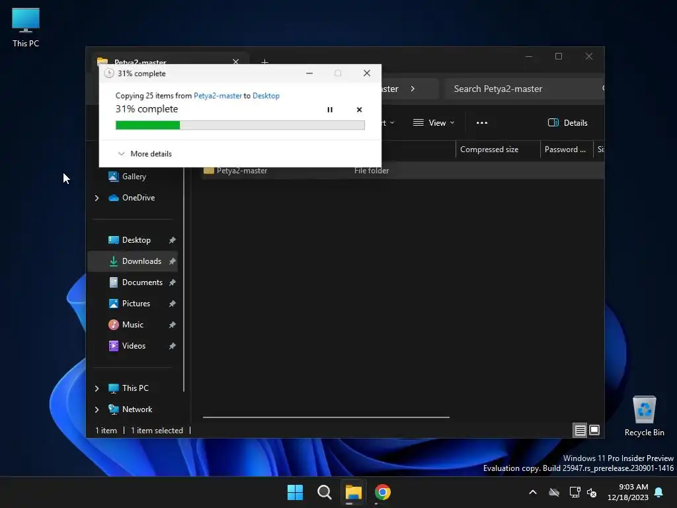The width and height of the screenshot is (677, 508).
Task: Expand the Network tree node
Action: (x=97, y=409)
